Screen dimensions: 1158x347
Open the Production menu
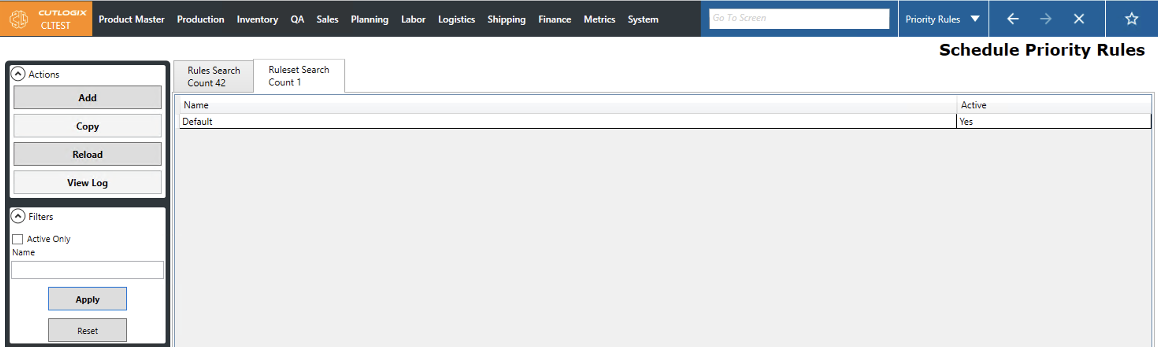[200, 19]
